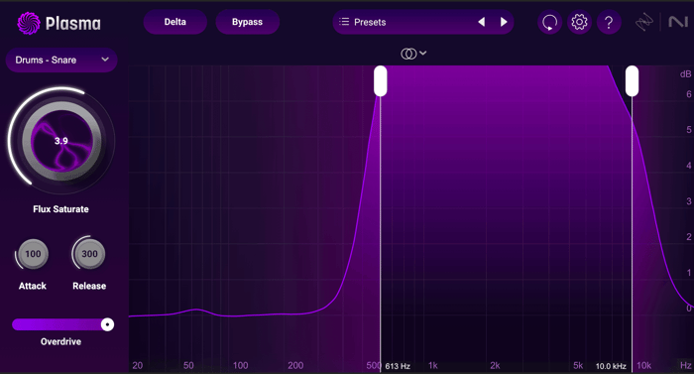Click the Attack label
The image size is (694, 374).
33,286
